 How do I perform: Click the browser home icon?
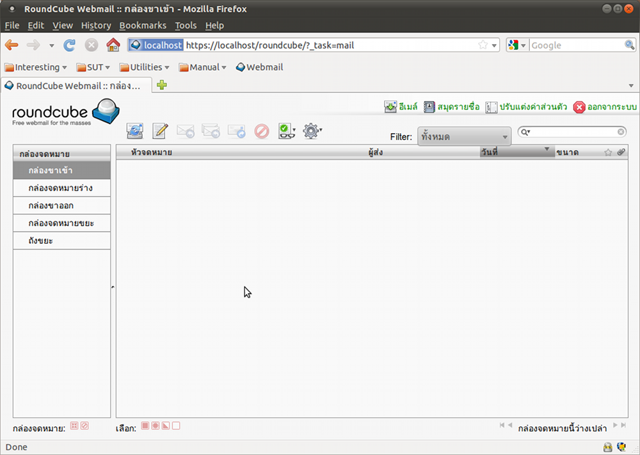[113, 45]
